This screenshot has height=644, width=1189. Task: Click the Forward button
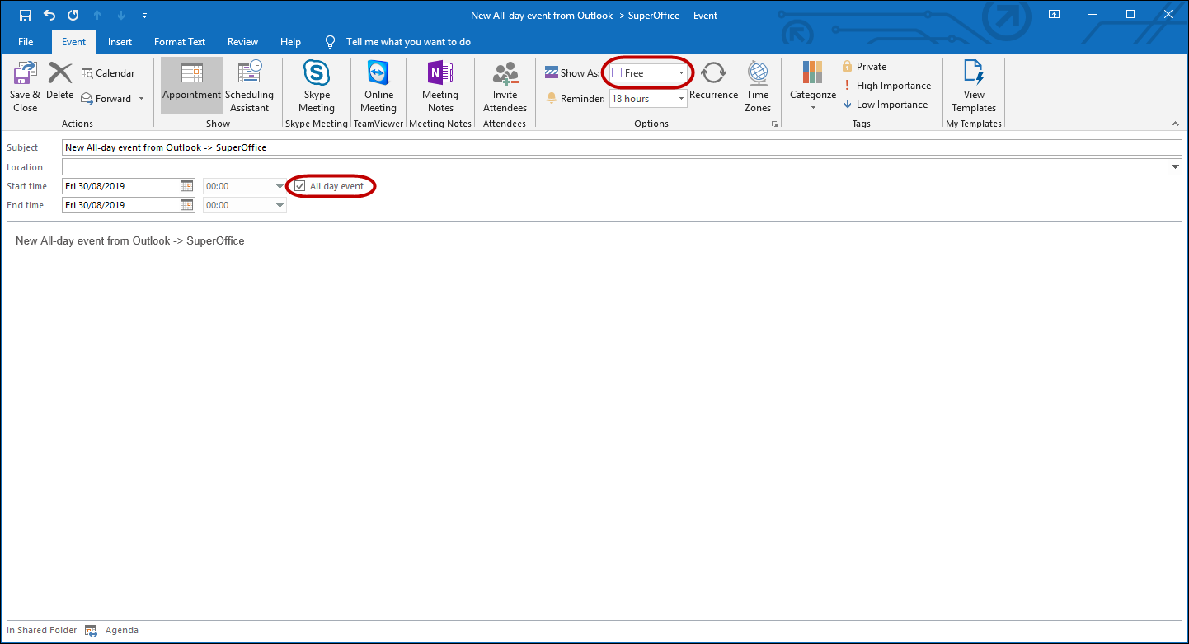click(106, 99)
